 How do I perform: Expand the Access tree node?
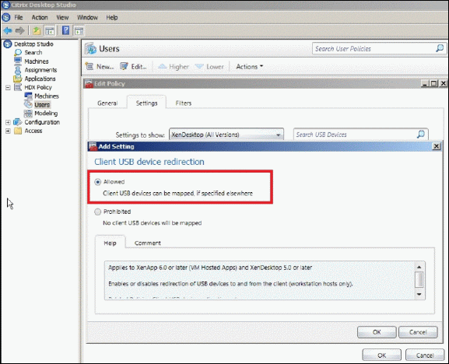8,131
